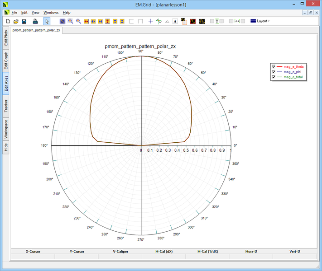Print the plot using the printer icon

click(x=35, y=21)
